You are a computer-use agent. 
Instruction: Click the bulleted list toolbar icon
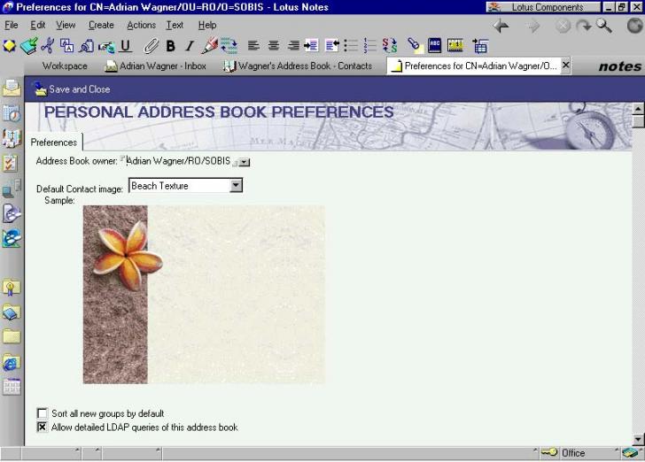(x=351, y=45)
